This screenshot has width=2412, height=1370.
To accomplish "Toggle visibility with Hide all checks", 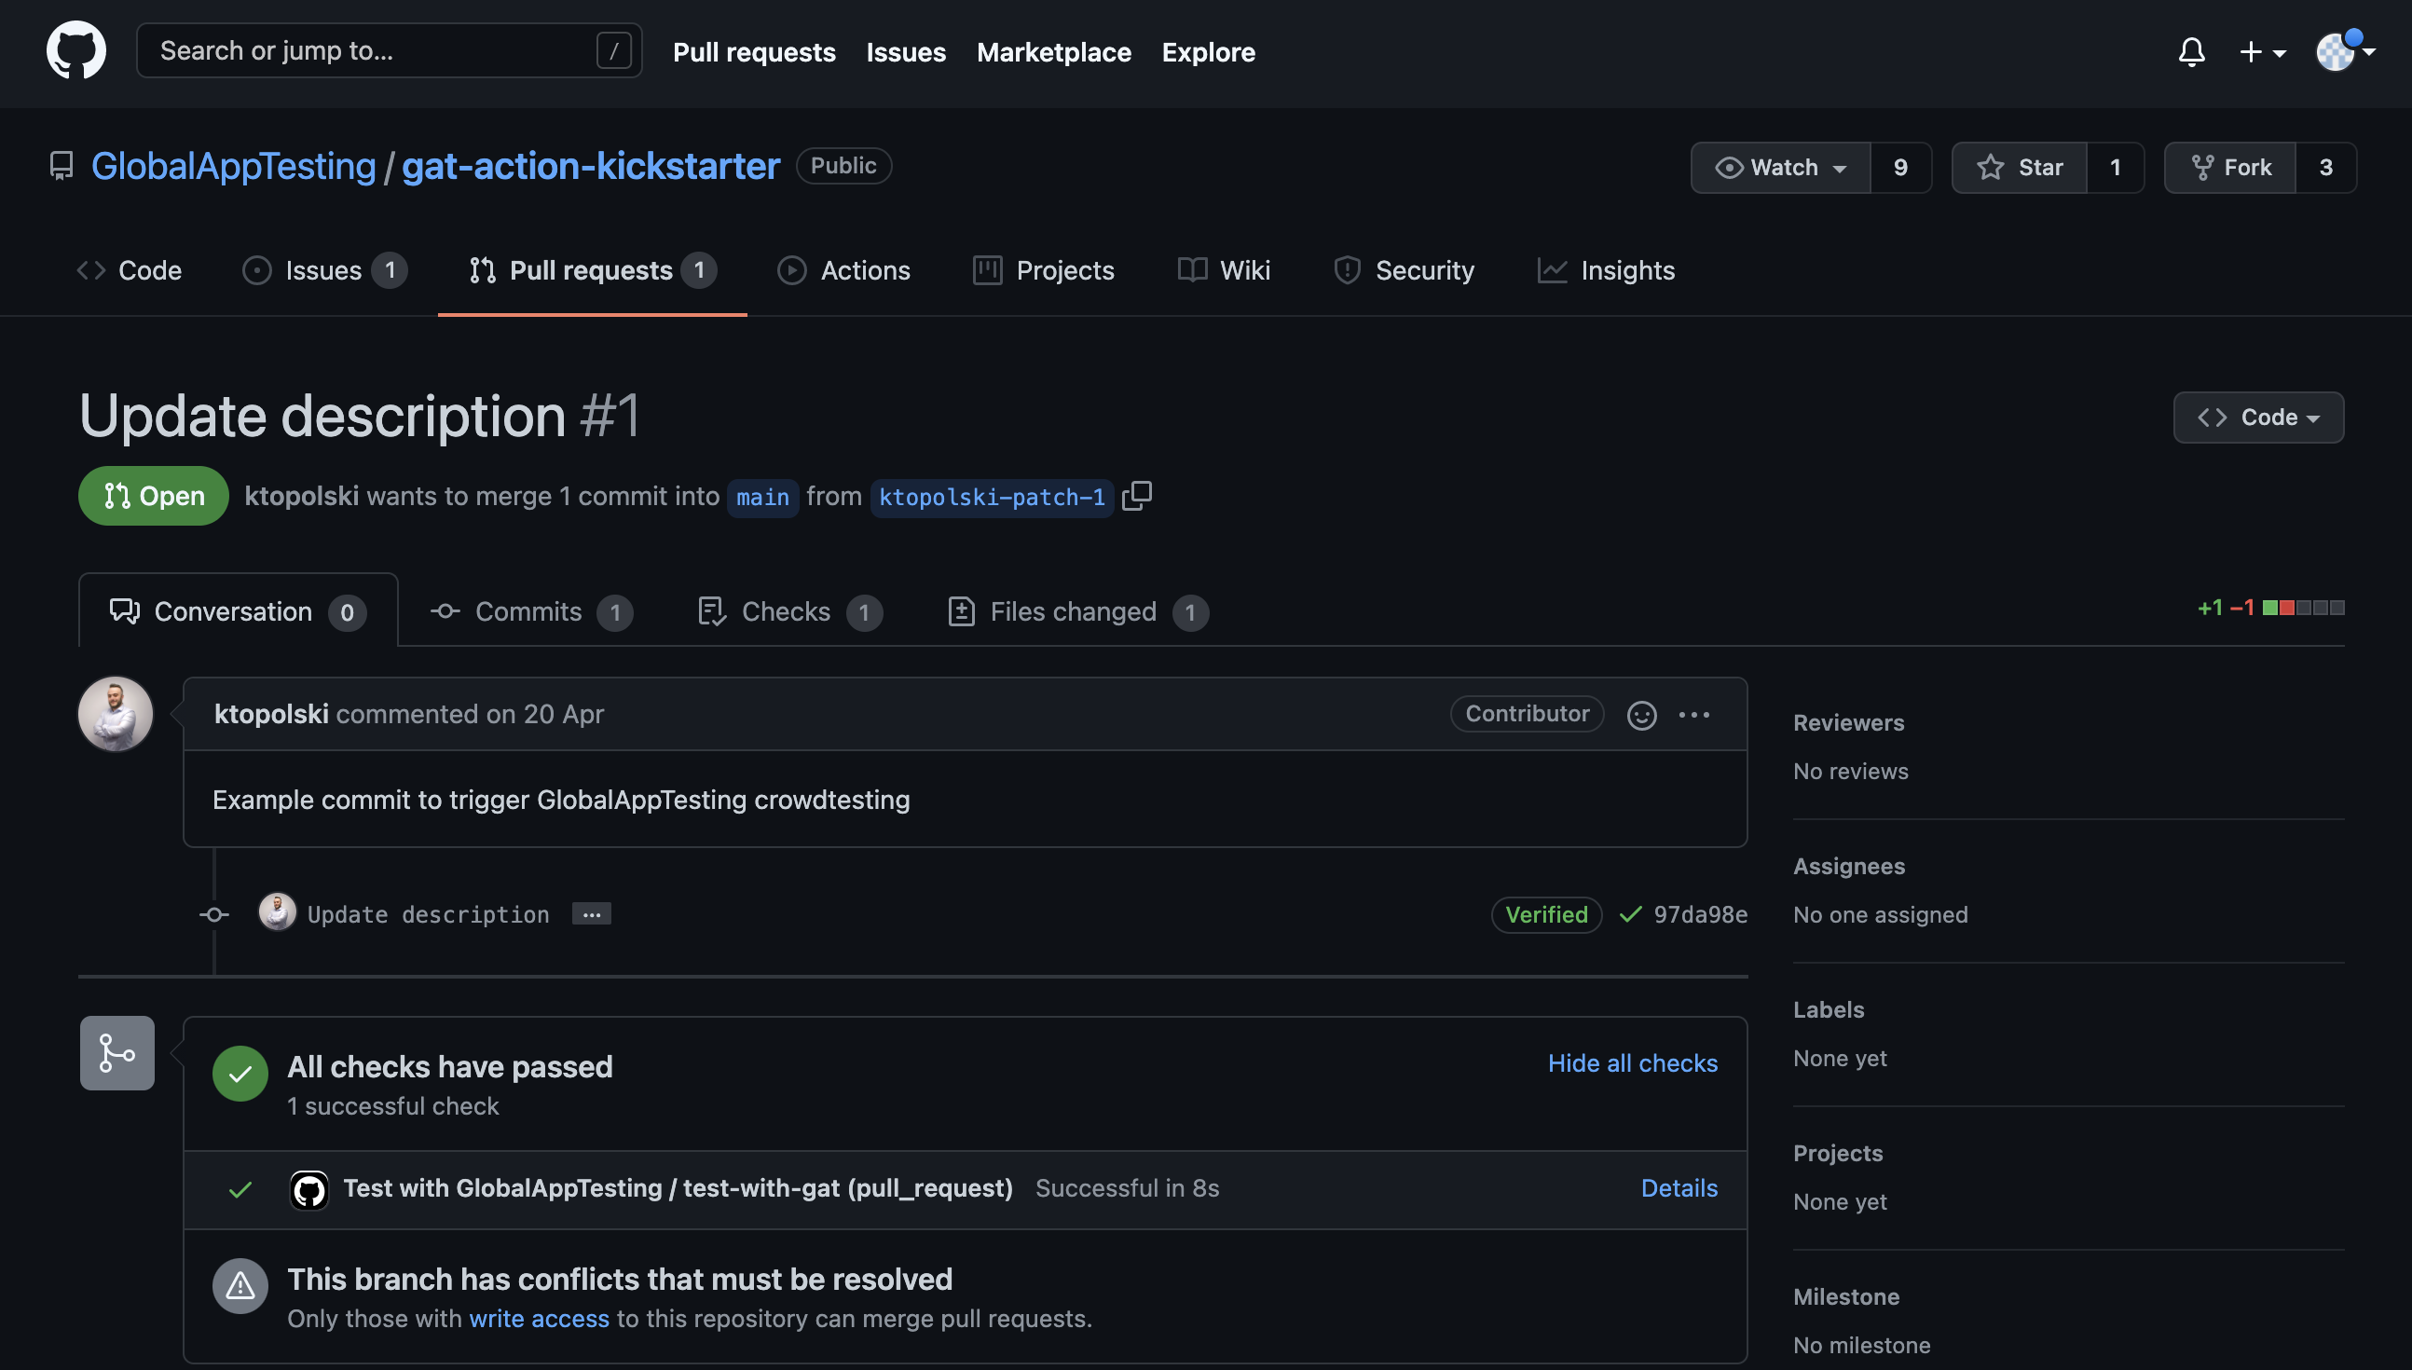I will [1632, 1063].
